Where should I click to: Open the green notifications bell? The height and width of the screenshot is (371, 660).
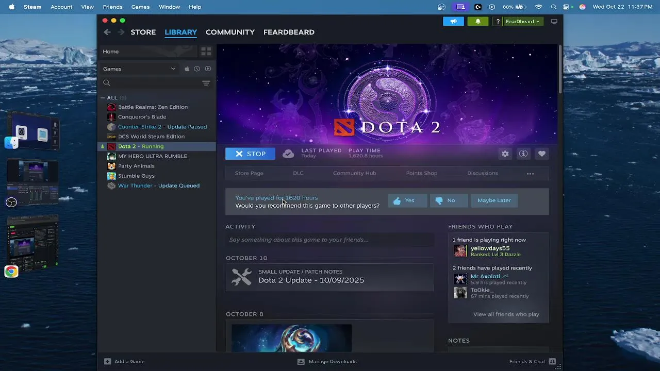point(477,21)
